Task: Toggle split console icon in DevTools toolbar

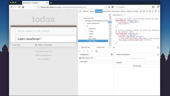Action: (x=144, y=11)
